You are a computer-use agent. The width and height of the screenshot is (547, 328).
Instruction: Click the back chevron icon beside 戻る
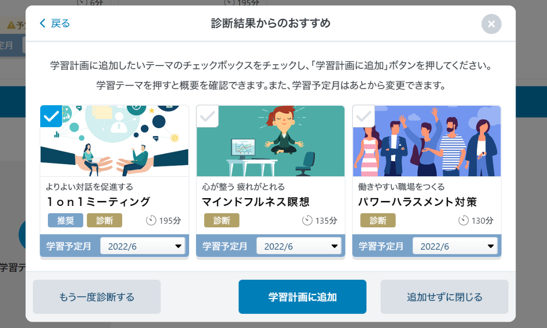pyautogui.click(x=43, y=23)
